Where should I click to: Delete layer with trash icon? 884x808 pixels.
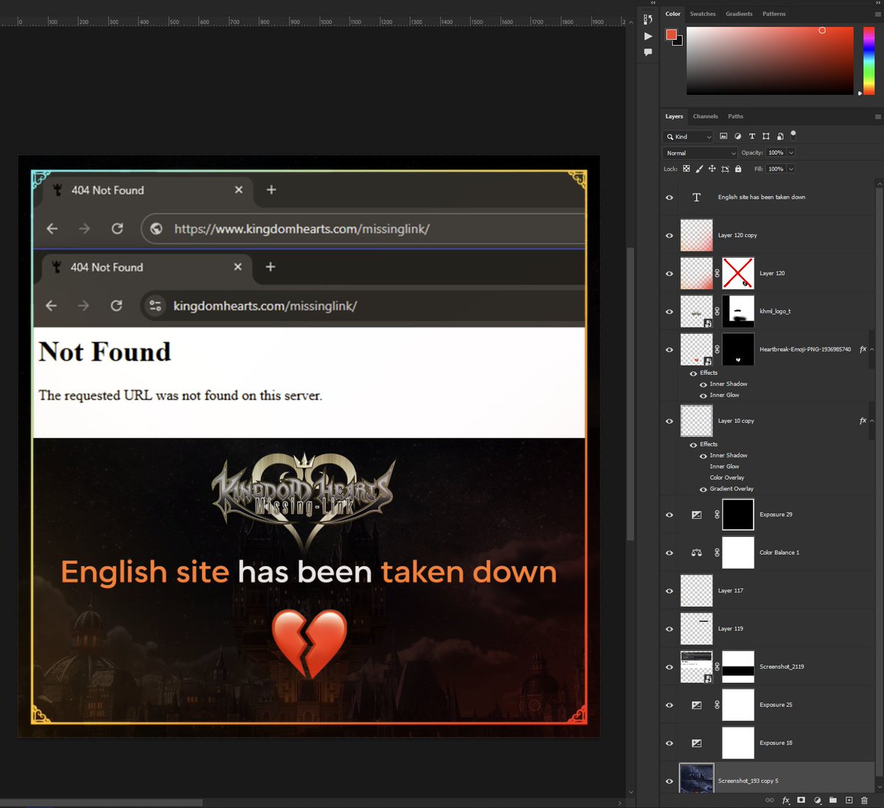point(865,800)
